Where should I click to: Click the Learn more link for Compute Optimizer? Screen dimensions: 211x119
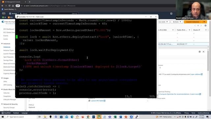[x=196, y=94]
